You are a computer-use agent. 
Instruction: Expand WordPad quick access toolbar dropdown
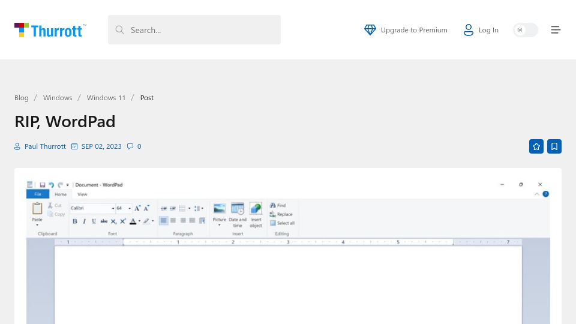68,185
